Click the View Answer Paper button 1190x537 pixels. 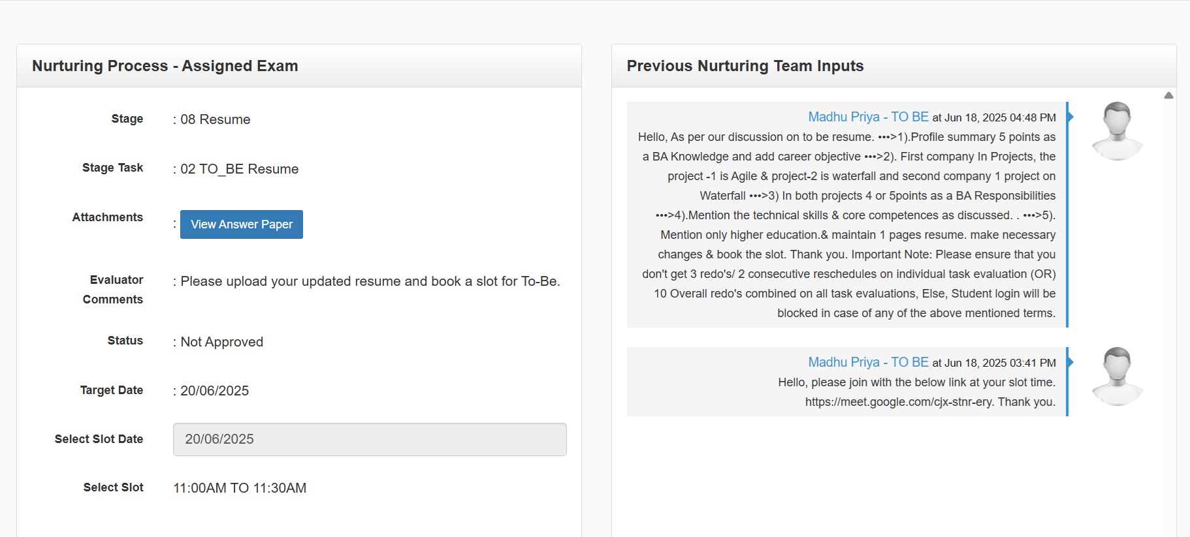[x=241, y=224]
